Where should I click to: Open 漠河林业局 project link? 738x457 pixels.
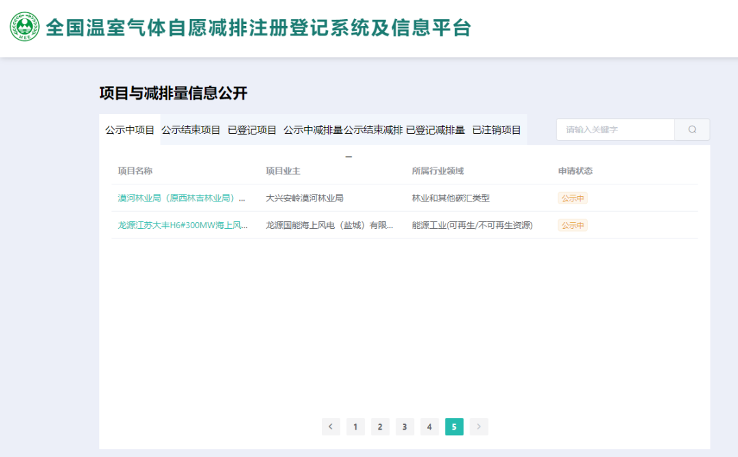pos(182,198)
